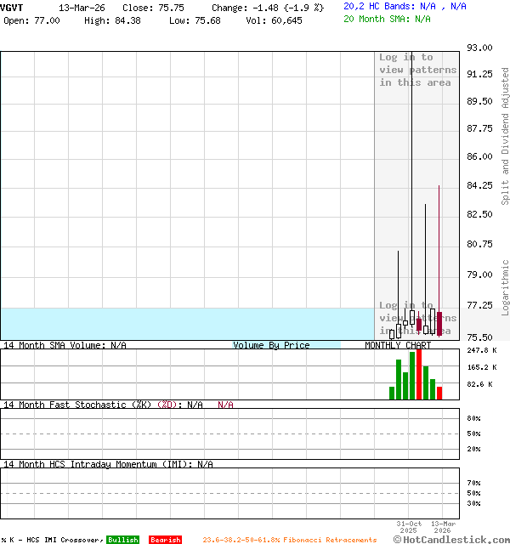This screenshot has width=510, height=544.
Task: Click the rightmost small red volume bar
Action: click(439, 393)
